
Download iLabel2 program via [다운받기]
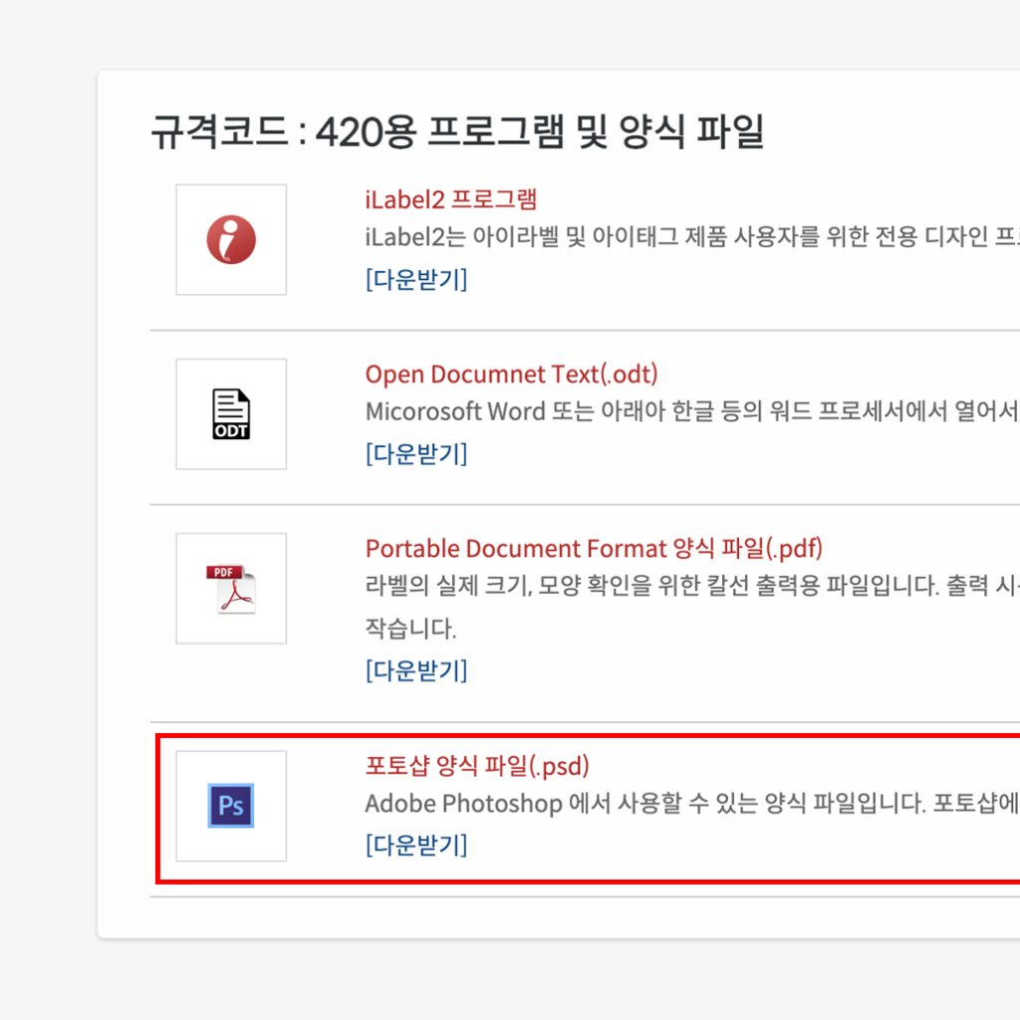pyautogui.click(x=416, y=279)
